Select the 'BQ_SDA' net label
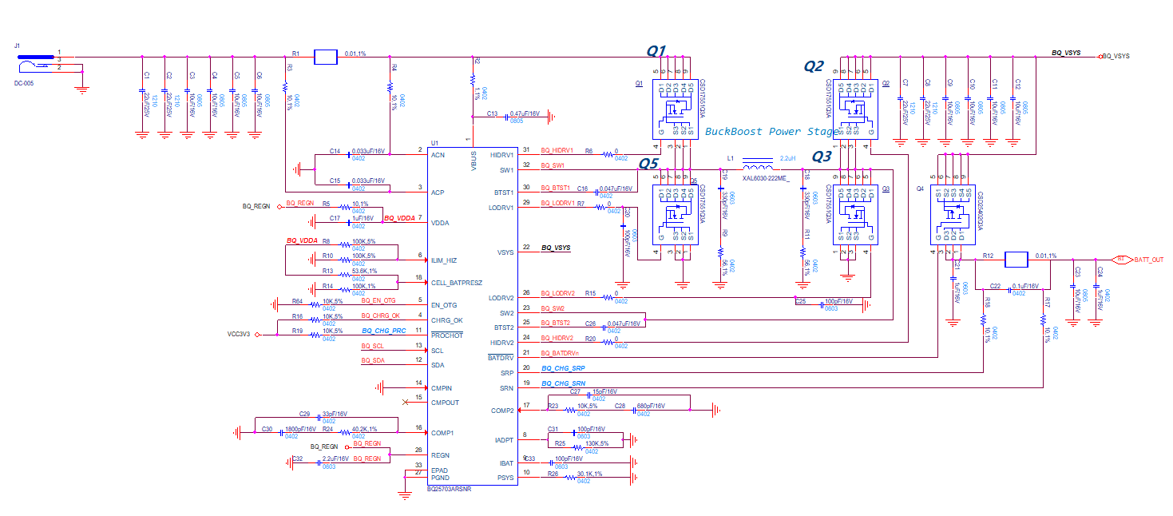Viewport: 1173px width, 516px height. [x=372, y=361]
